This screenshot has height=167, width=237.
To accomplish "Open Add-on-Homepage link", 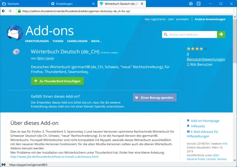I will 205,121.
